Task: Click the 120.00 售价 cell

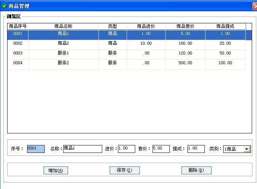Action: click(x=185, y=54)
